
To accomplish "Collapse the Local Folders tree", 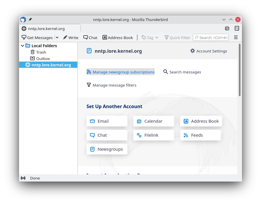I will click(x=23, y=45).
